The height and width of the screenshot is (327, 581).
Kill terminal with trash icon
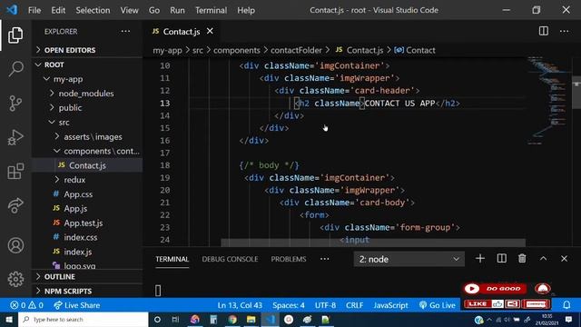pos(522,258)
